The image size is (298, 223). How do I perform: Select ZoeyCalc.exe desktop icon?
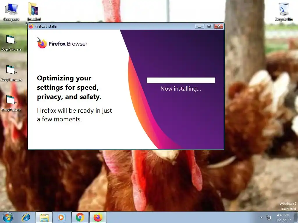point(11,43)
